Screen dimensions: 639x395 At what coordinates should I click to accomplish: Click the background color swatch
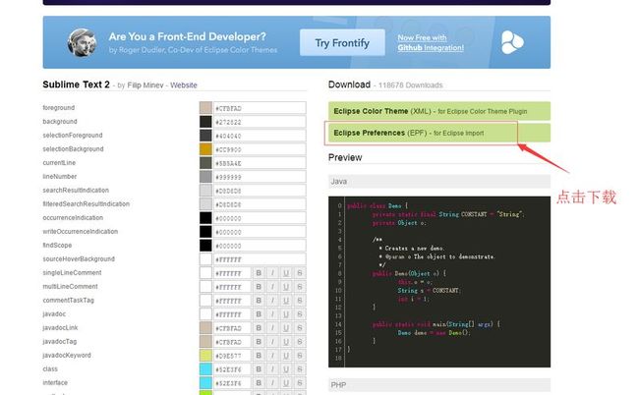pos(205,122)
